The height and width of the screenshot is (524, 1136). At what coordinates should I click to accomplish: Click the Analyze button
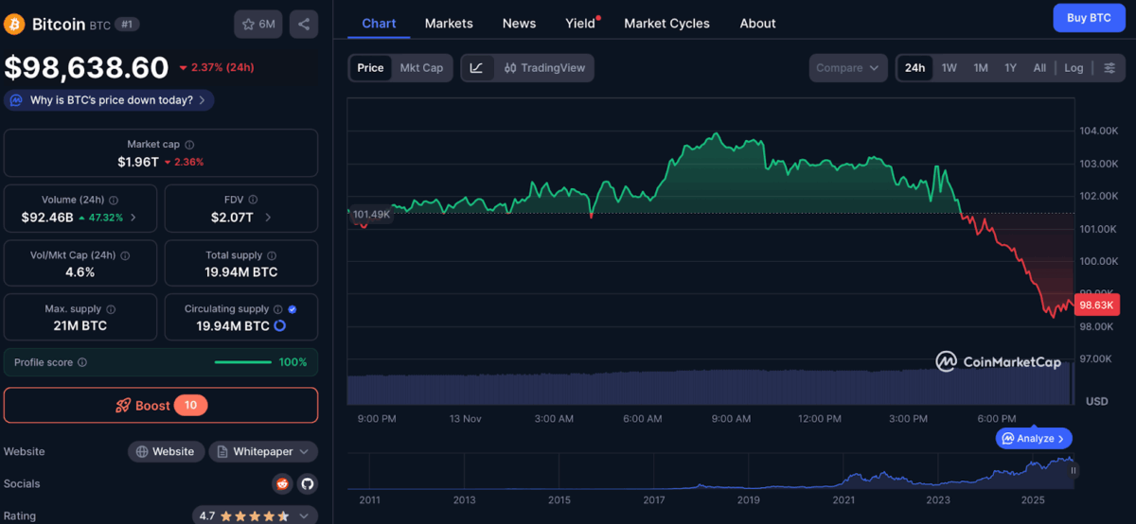click(1034, 439)
